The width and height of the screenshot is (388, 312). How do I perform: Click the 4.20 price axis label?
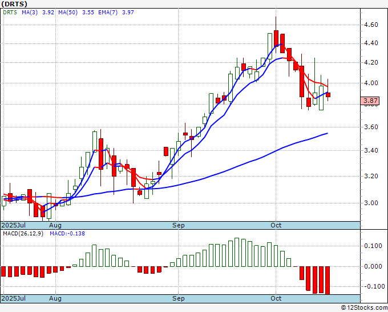371,62
